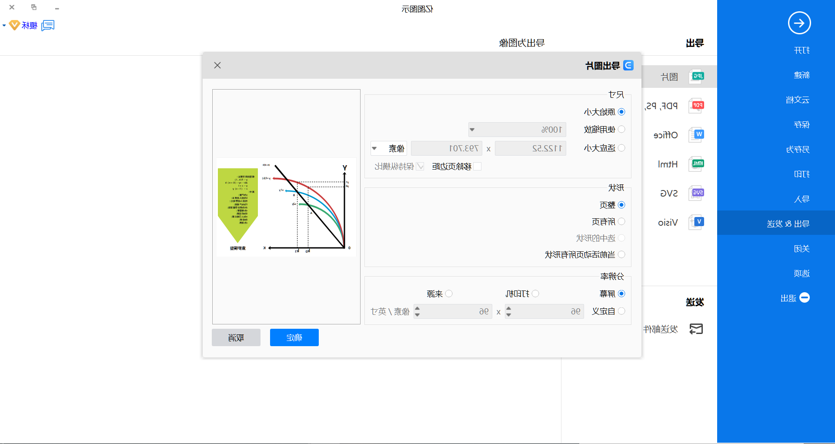This screenshot has width=835, height=444.
Task: Toggle 移除页边距 checkbox
Action: pyautogui.click(x=478, y=166)
